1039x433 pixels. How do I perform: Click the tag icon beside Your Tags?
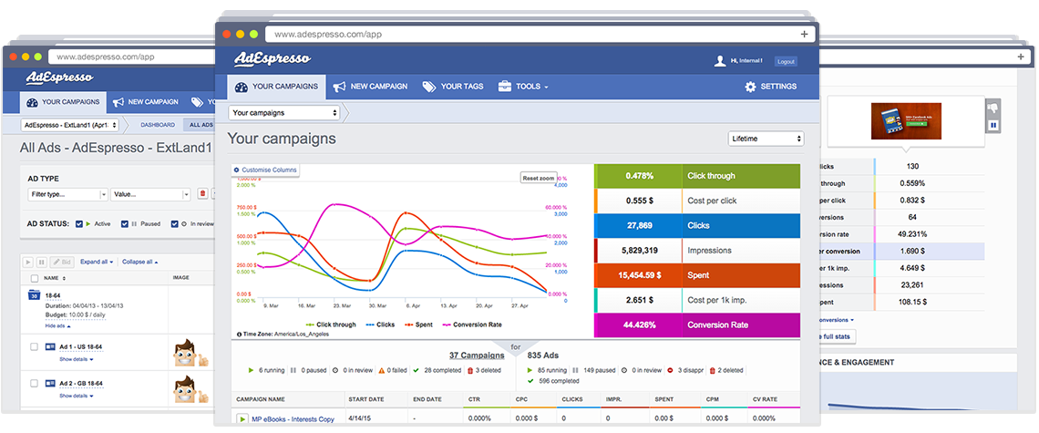pyautogui.click(x=429, y=87)
